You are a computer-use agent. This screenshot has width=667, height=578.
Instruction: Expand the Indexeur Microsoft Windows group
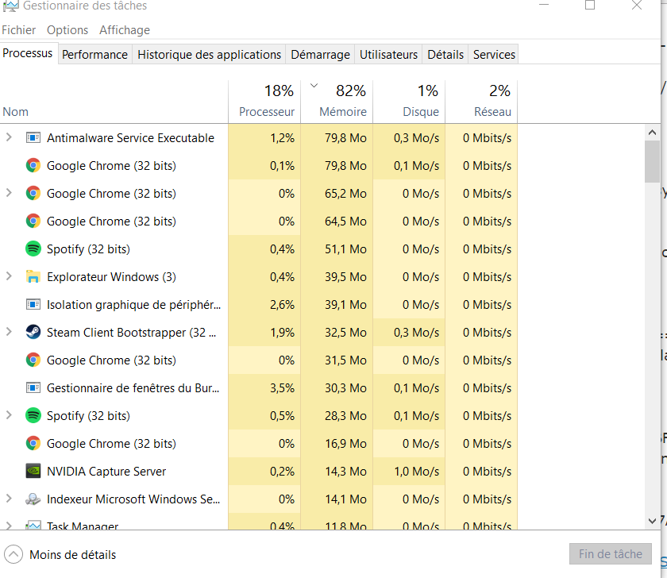point(9,499)
